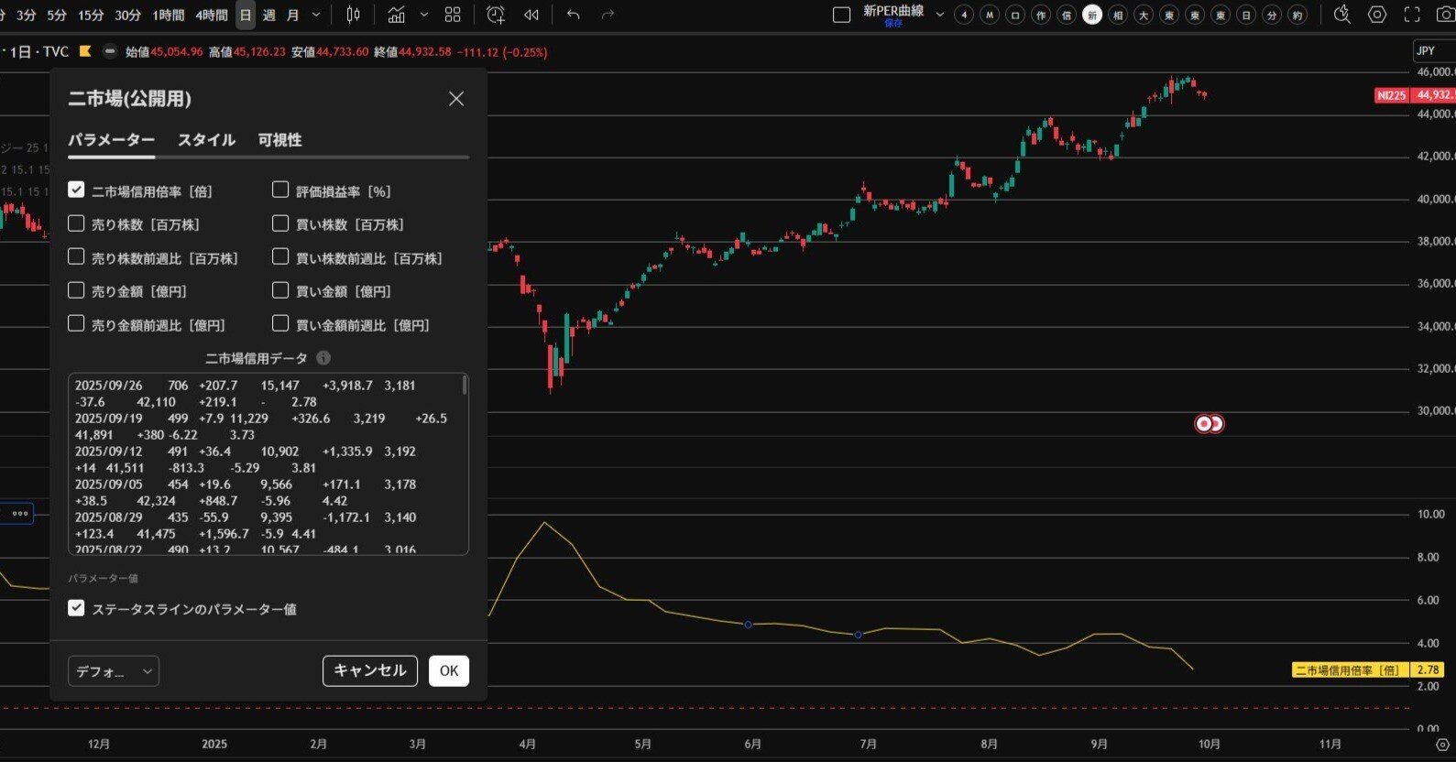This screenshot has height=762, width=1456.
Task: Select the 日 daily timeframe
Action: (x=246, y=15)
